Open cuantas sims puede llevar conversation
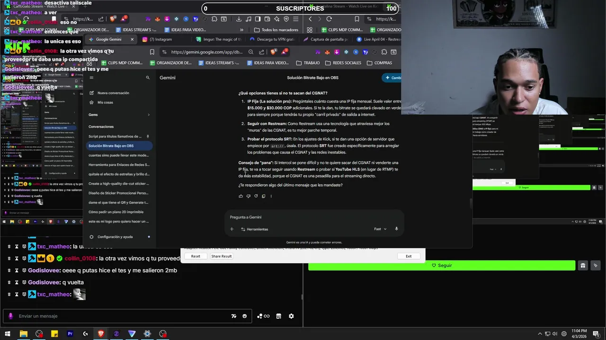Screen dimensions: 606x340 click(118, 155)
